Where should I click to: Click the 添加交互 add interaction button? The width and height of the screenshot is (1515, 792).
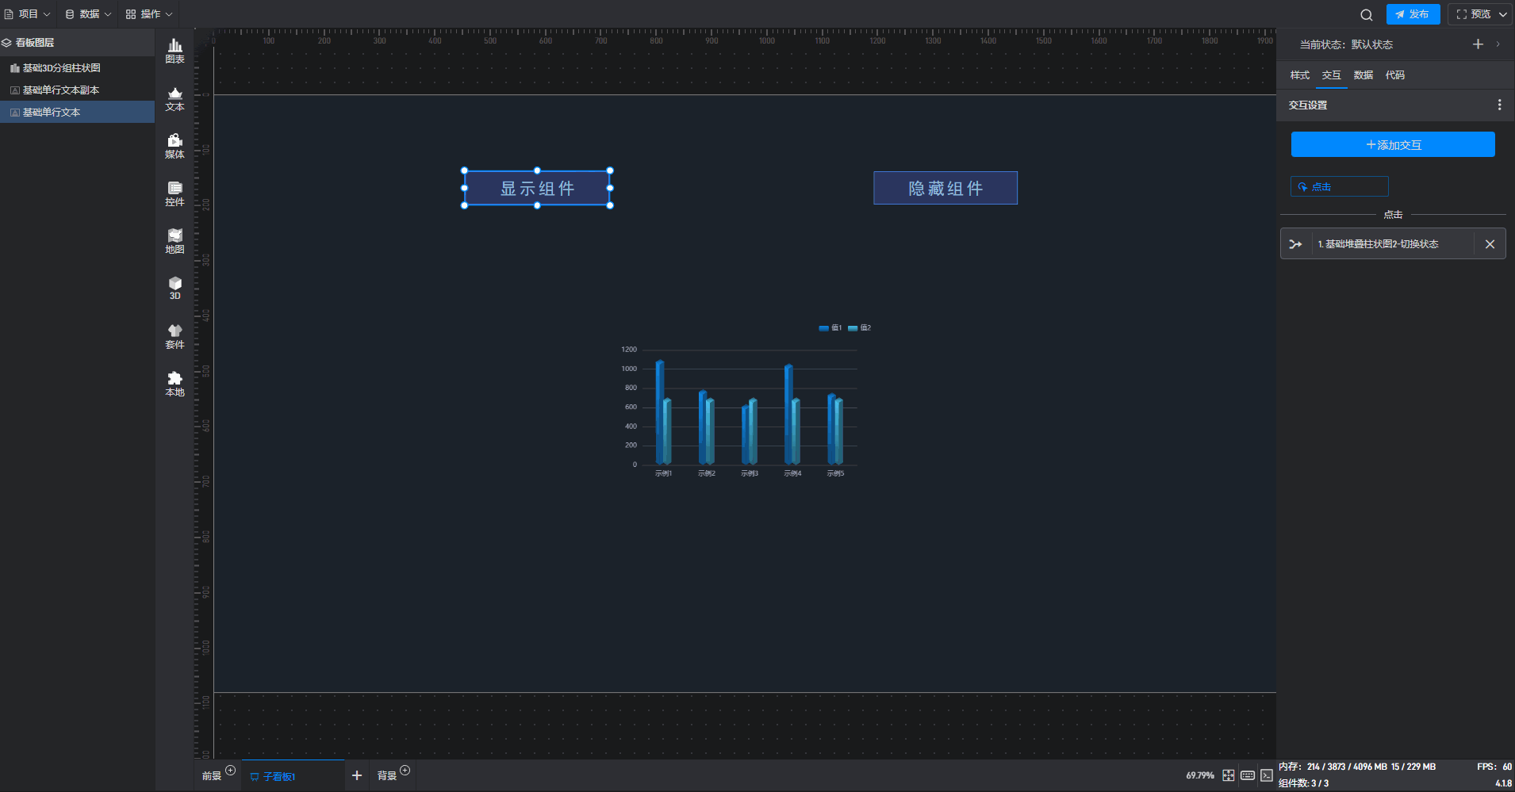click(1393, 145)
